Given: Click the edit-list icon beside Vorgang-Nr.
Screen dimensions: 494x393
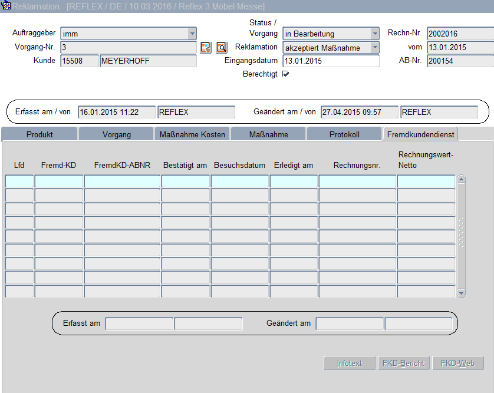Looking at the screenshot, I should 205,48.
